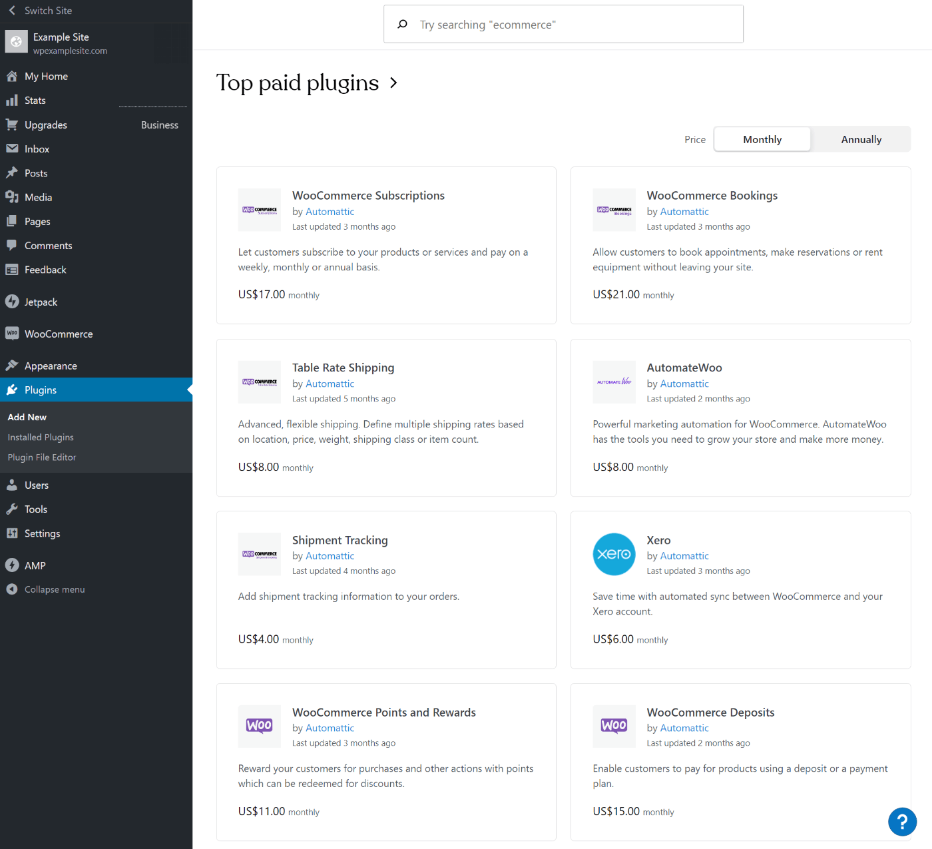Click the search magnifier icon
Screen dimensions: 932x849
coord(402,25)
